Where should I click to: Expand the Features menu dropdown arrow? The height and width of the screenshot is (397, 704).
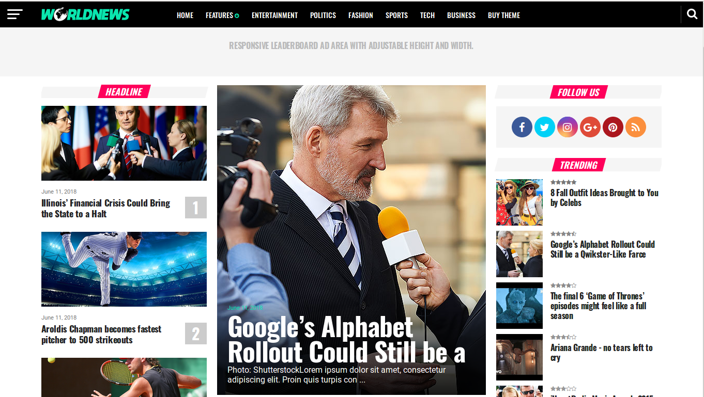click(x=237, y=16)
